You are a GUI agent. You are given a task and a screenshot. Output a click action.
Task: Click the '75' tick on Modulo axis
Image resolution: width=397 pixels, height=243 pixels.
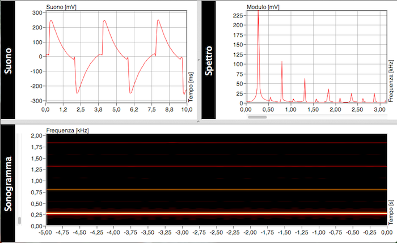click(x=239, y=74)
